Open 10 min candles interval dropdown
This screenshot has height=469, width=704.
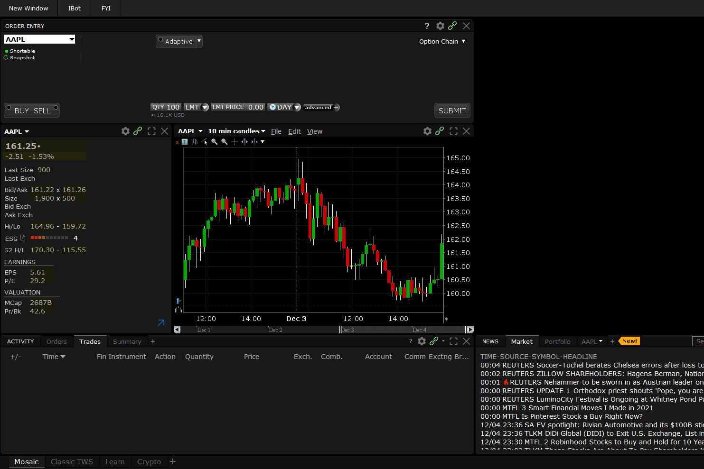pyautogui.click(x=236, y=131)
